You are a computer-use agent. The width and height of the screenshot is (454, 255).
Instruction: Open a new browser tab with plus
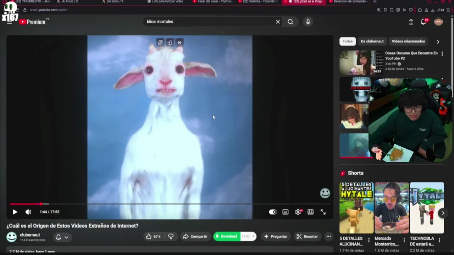(375, 1)
